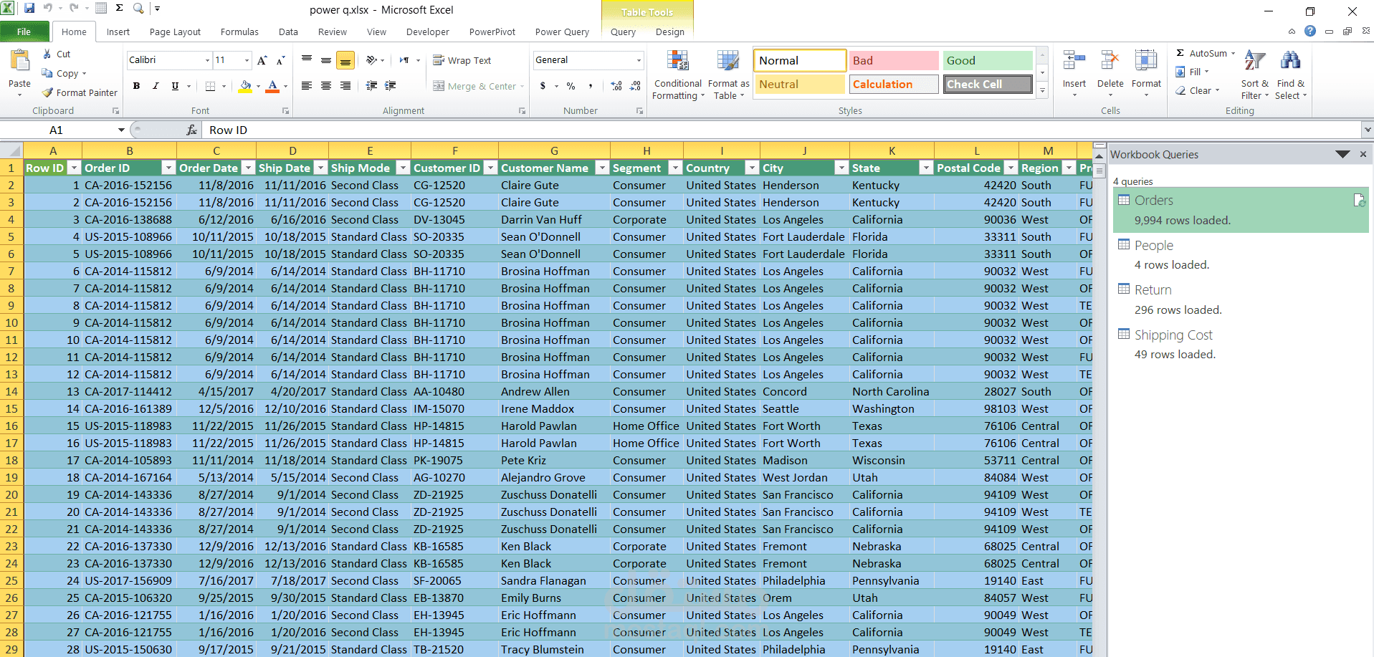This screenshot has height=657, width=1374.
Task: Decrease the cell indent
Action: tap(371, 86)
